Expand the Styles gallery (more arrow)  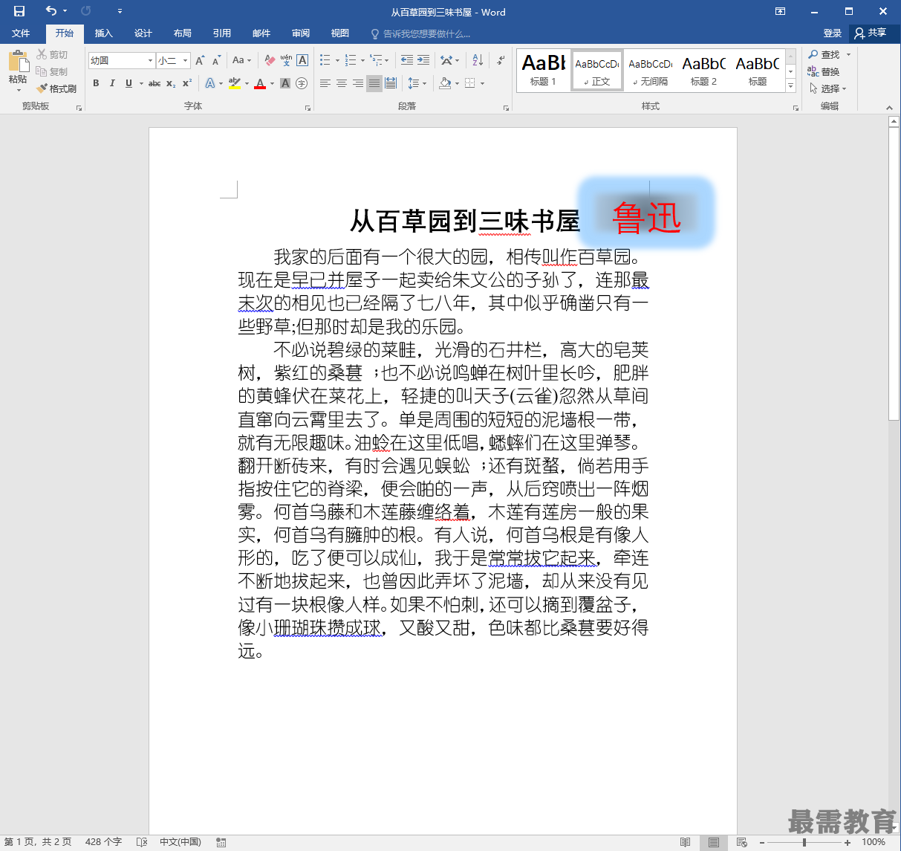click(x=791, y=87)
